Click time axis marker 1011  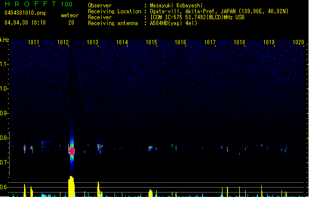pos(33,42)
